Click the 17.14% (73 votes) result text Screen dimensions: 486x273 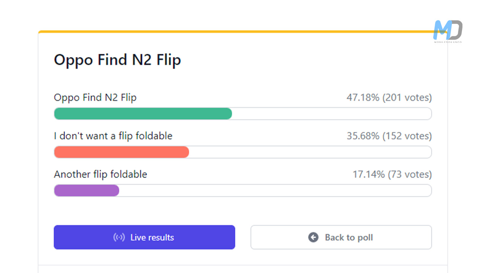click(x=392, y=174)
